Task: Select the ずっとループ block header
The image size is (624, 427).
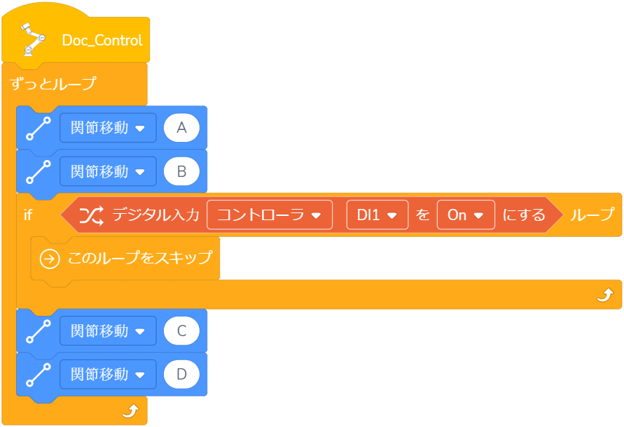Action: point(54,85)
